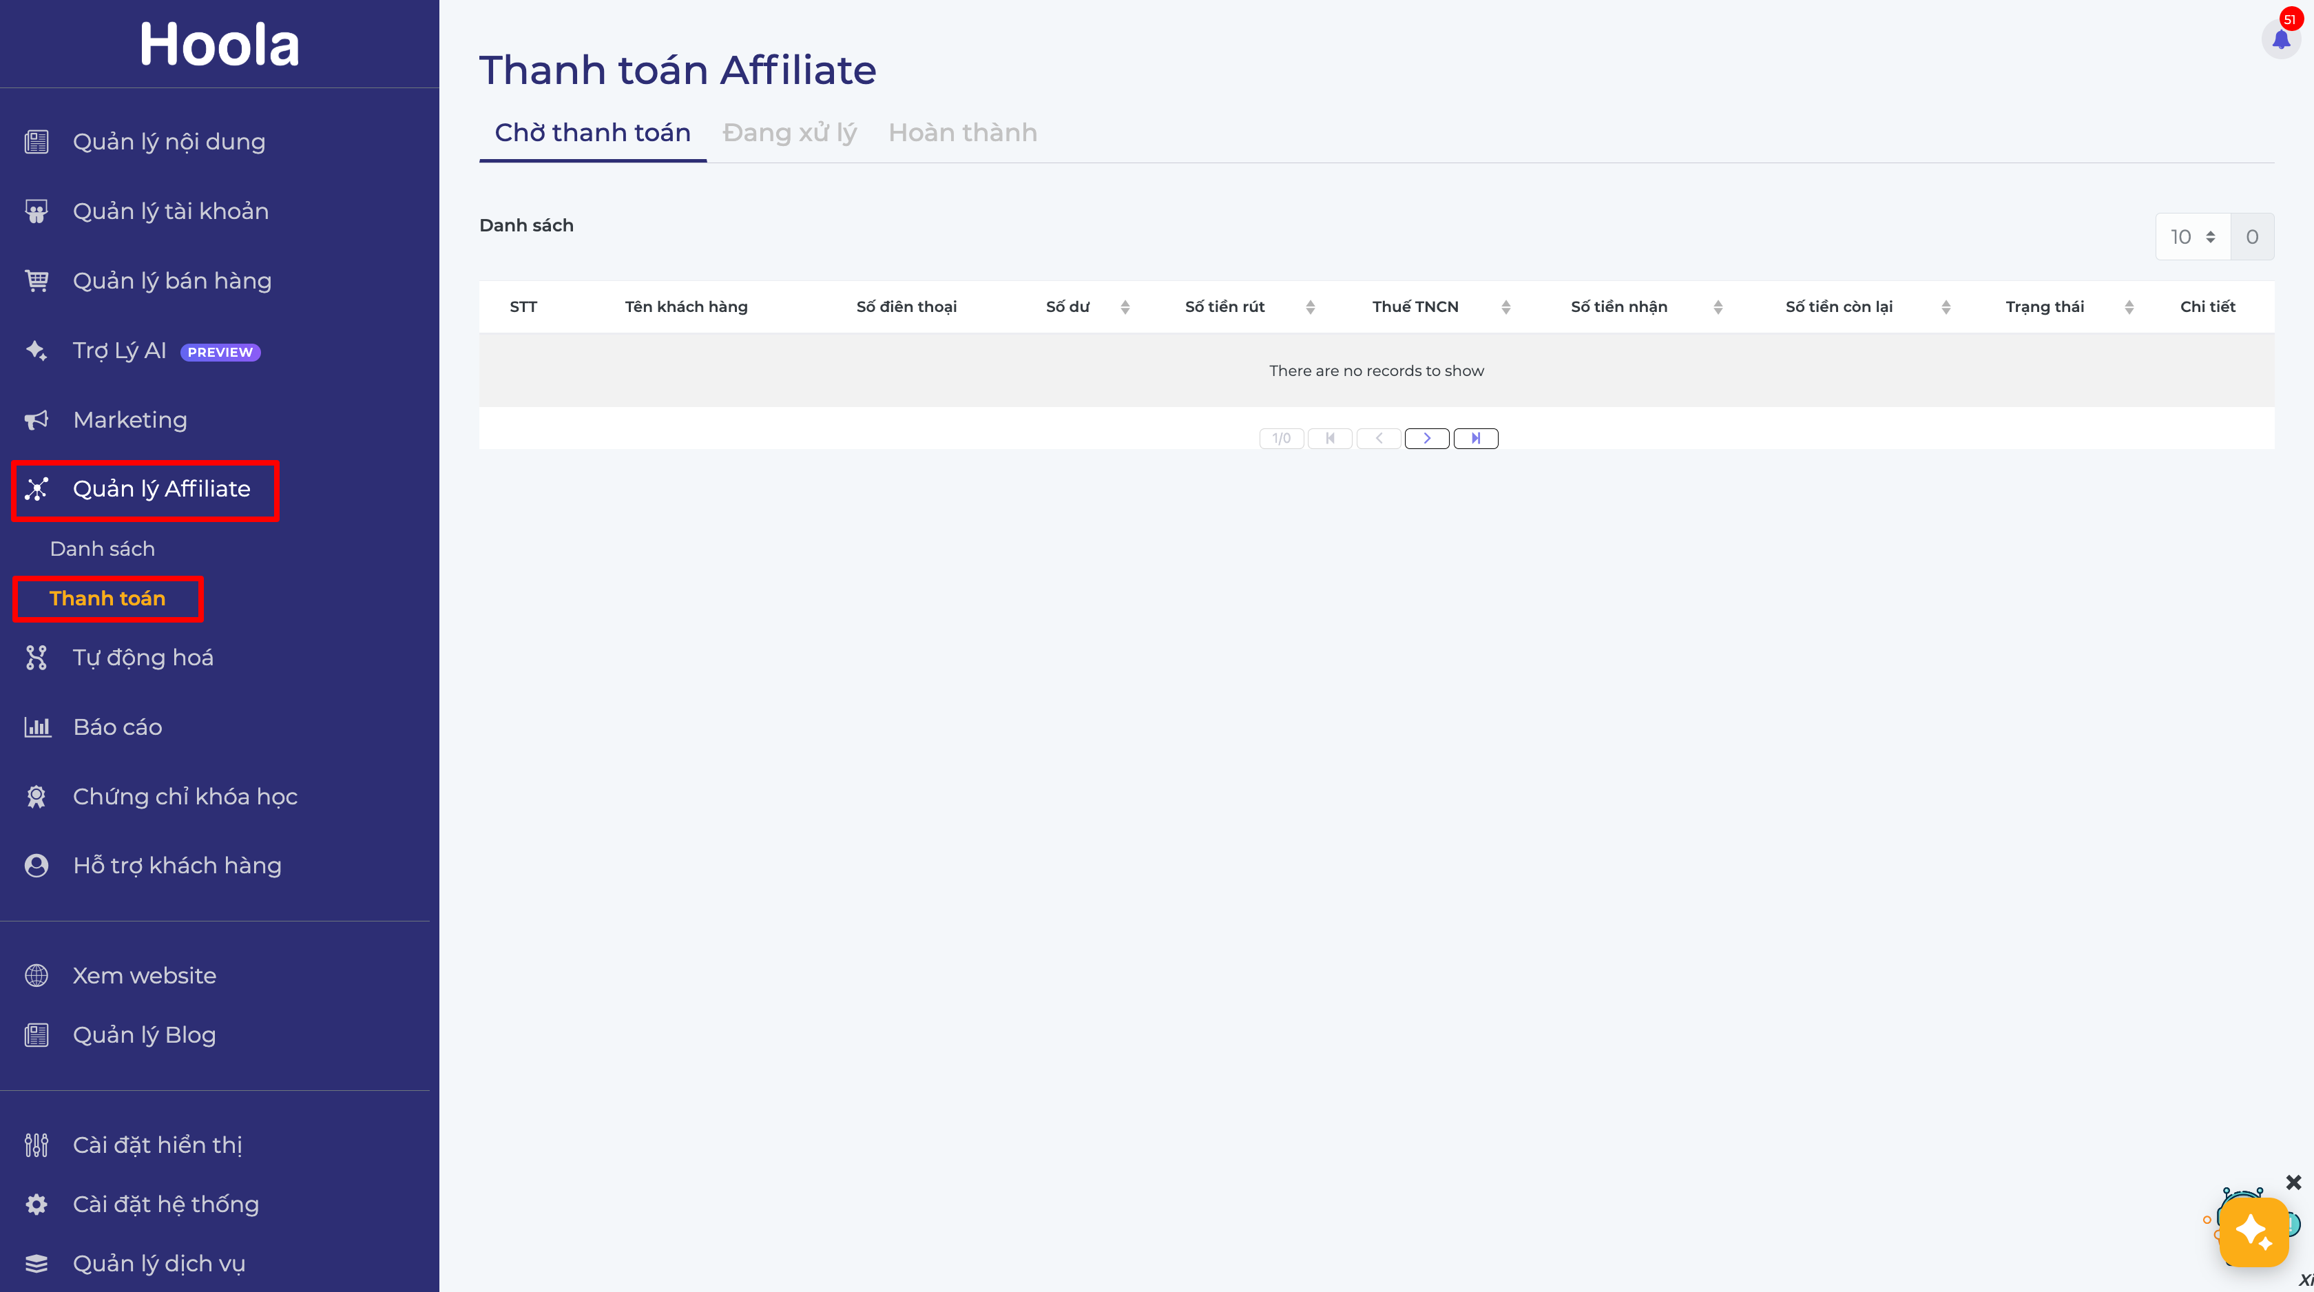Click the Marketing megaphone icon
Image resolution: width=2314 pixels, height=1292 pixels.
tap(36, 419)
